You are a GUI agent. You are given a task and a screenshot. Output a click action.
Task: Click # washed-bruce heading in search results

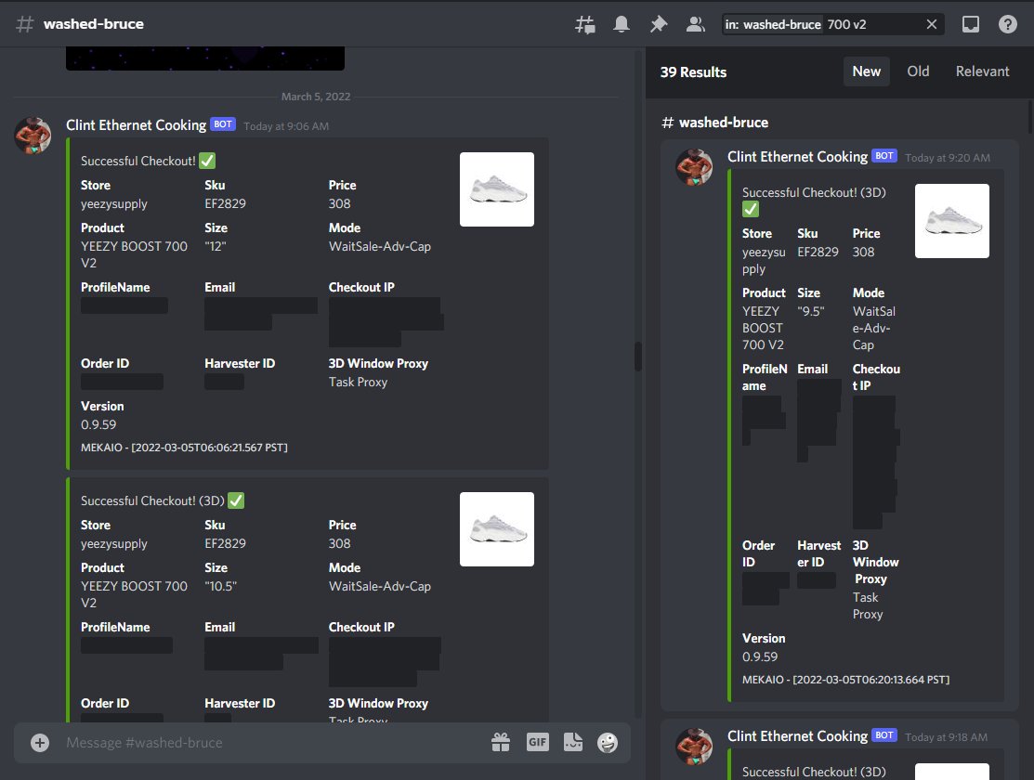pyautogui.click(x=714, y=123)
